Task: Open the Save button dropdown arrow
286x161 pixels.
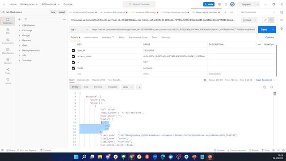Action: (255, 20)
